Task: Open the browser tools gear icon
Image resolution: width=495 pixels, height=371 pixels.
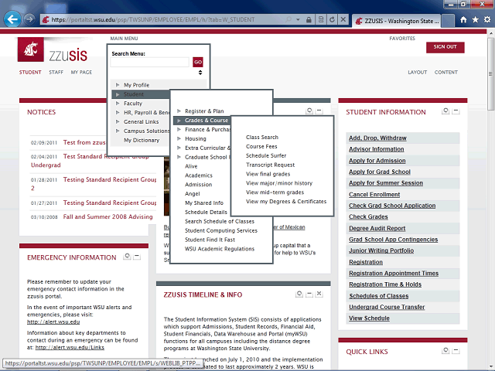Action: [486, 20]
